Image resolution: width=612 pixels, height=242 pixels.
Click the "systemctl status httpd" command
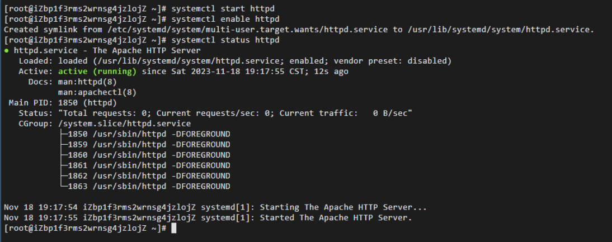(225, 40)
